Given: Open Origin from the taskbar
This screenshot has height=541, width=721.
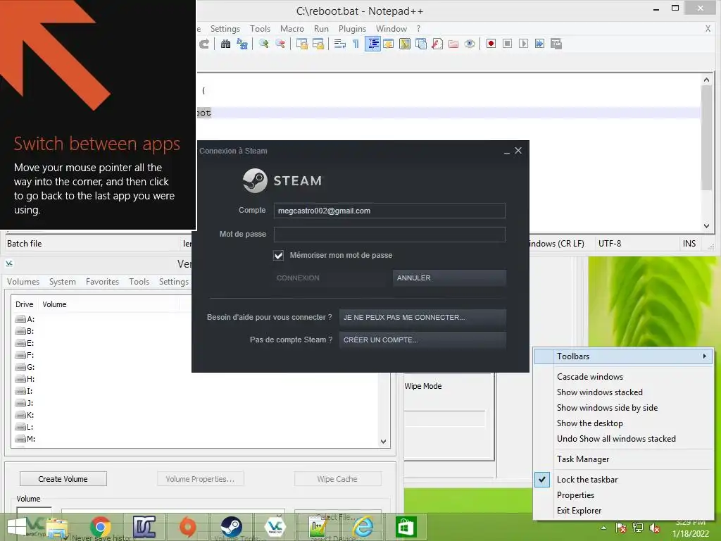Looking at the screenshot, I should click(x=187, y=527).
